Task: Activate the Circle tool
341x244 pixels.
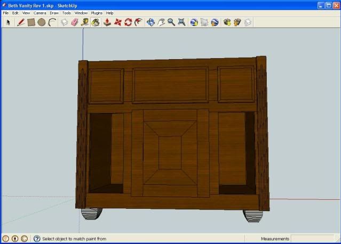Action: tap(41, 22)
